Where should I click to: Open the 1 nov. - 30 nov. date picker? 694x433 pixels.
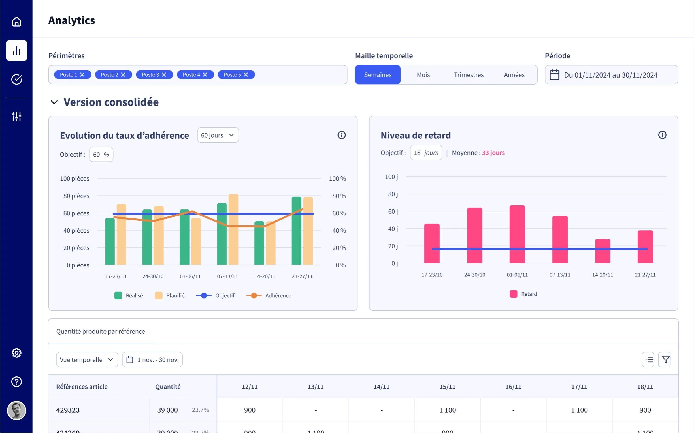coord(152,360)
